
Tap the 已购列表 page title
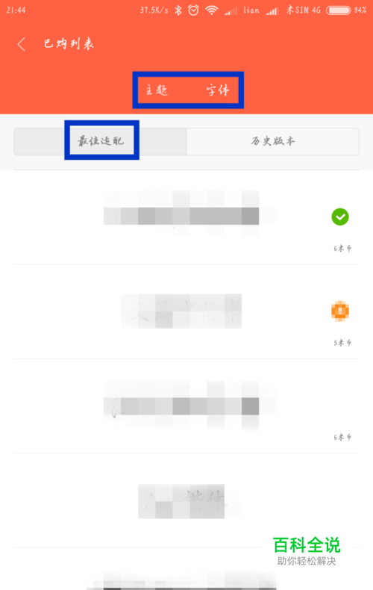[69, 44]
